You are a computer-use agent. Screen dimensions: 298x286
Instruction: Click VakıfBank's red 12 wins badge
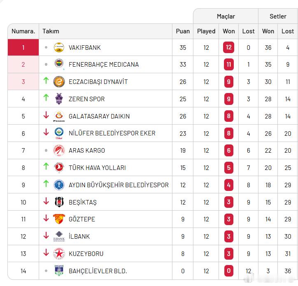point(229,47)
